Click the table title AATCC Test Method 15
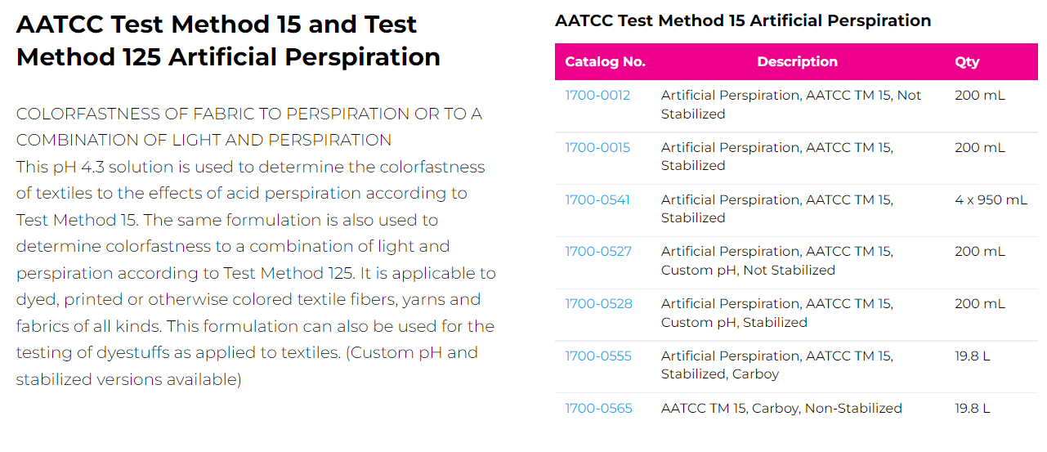 742,21
